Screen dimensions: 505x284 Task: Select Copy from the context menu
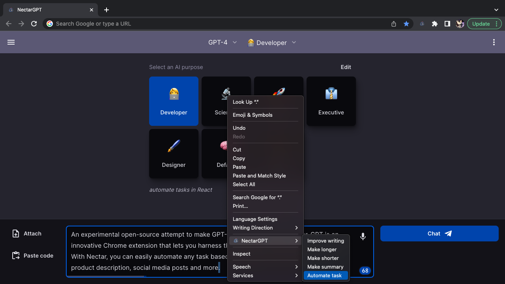point(266,158)
